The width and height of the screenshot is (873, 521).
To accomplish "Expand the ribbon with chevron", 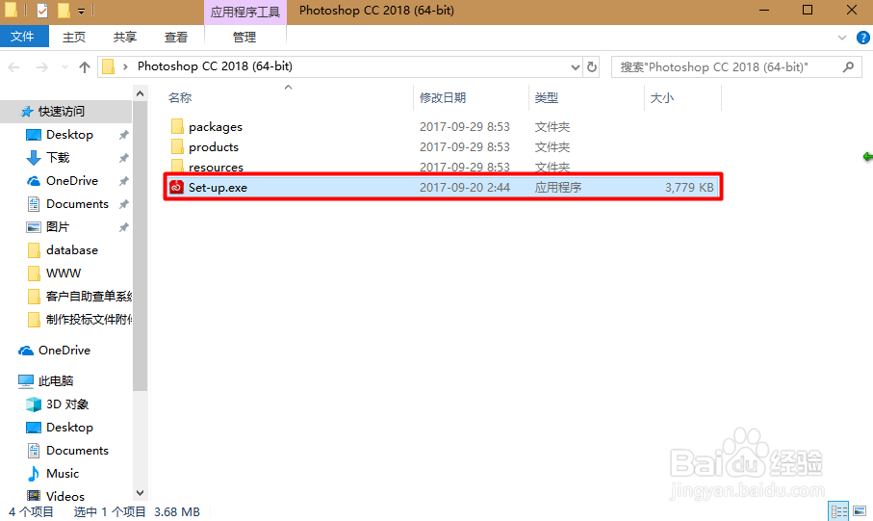I will [x=842, y=38].
